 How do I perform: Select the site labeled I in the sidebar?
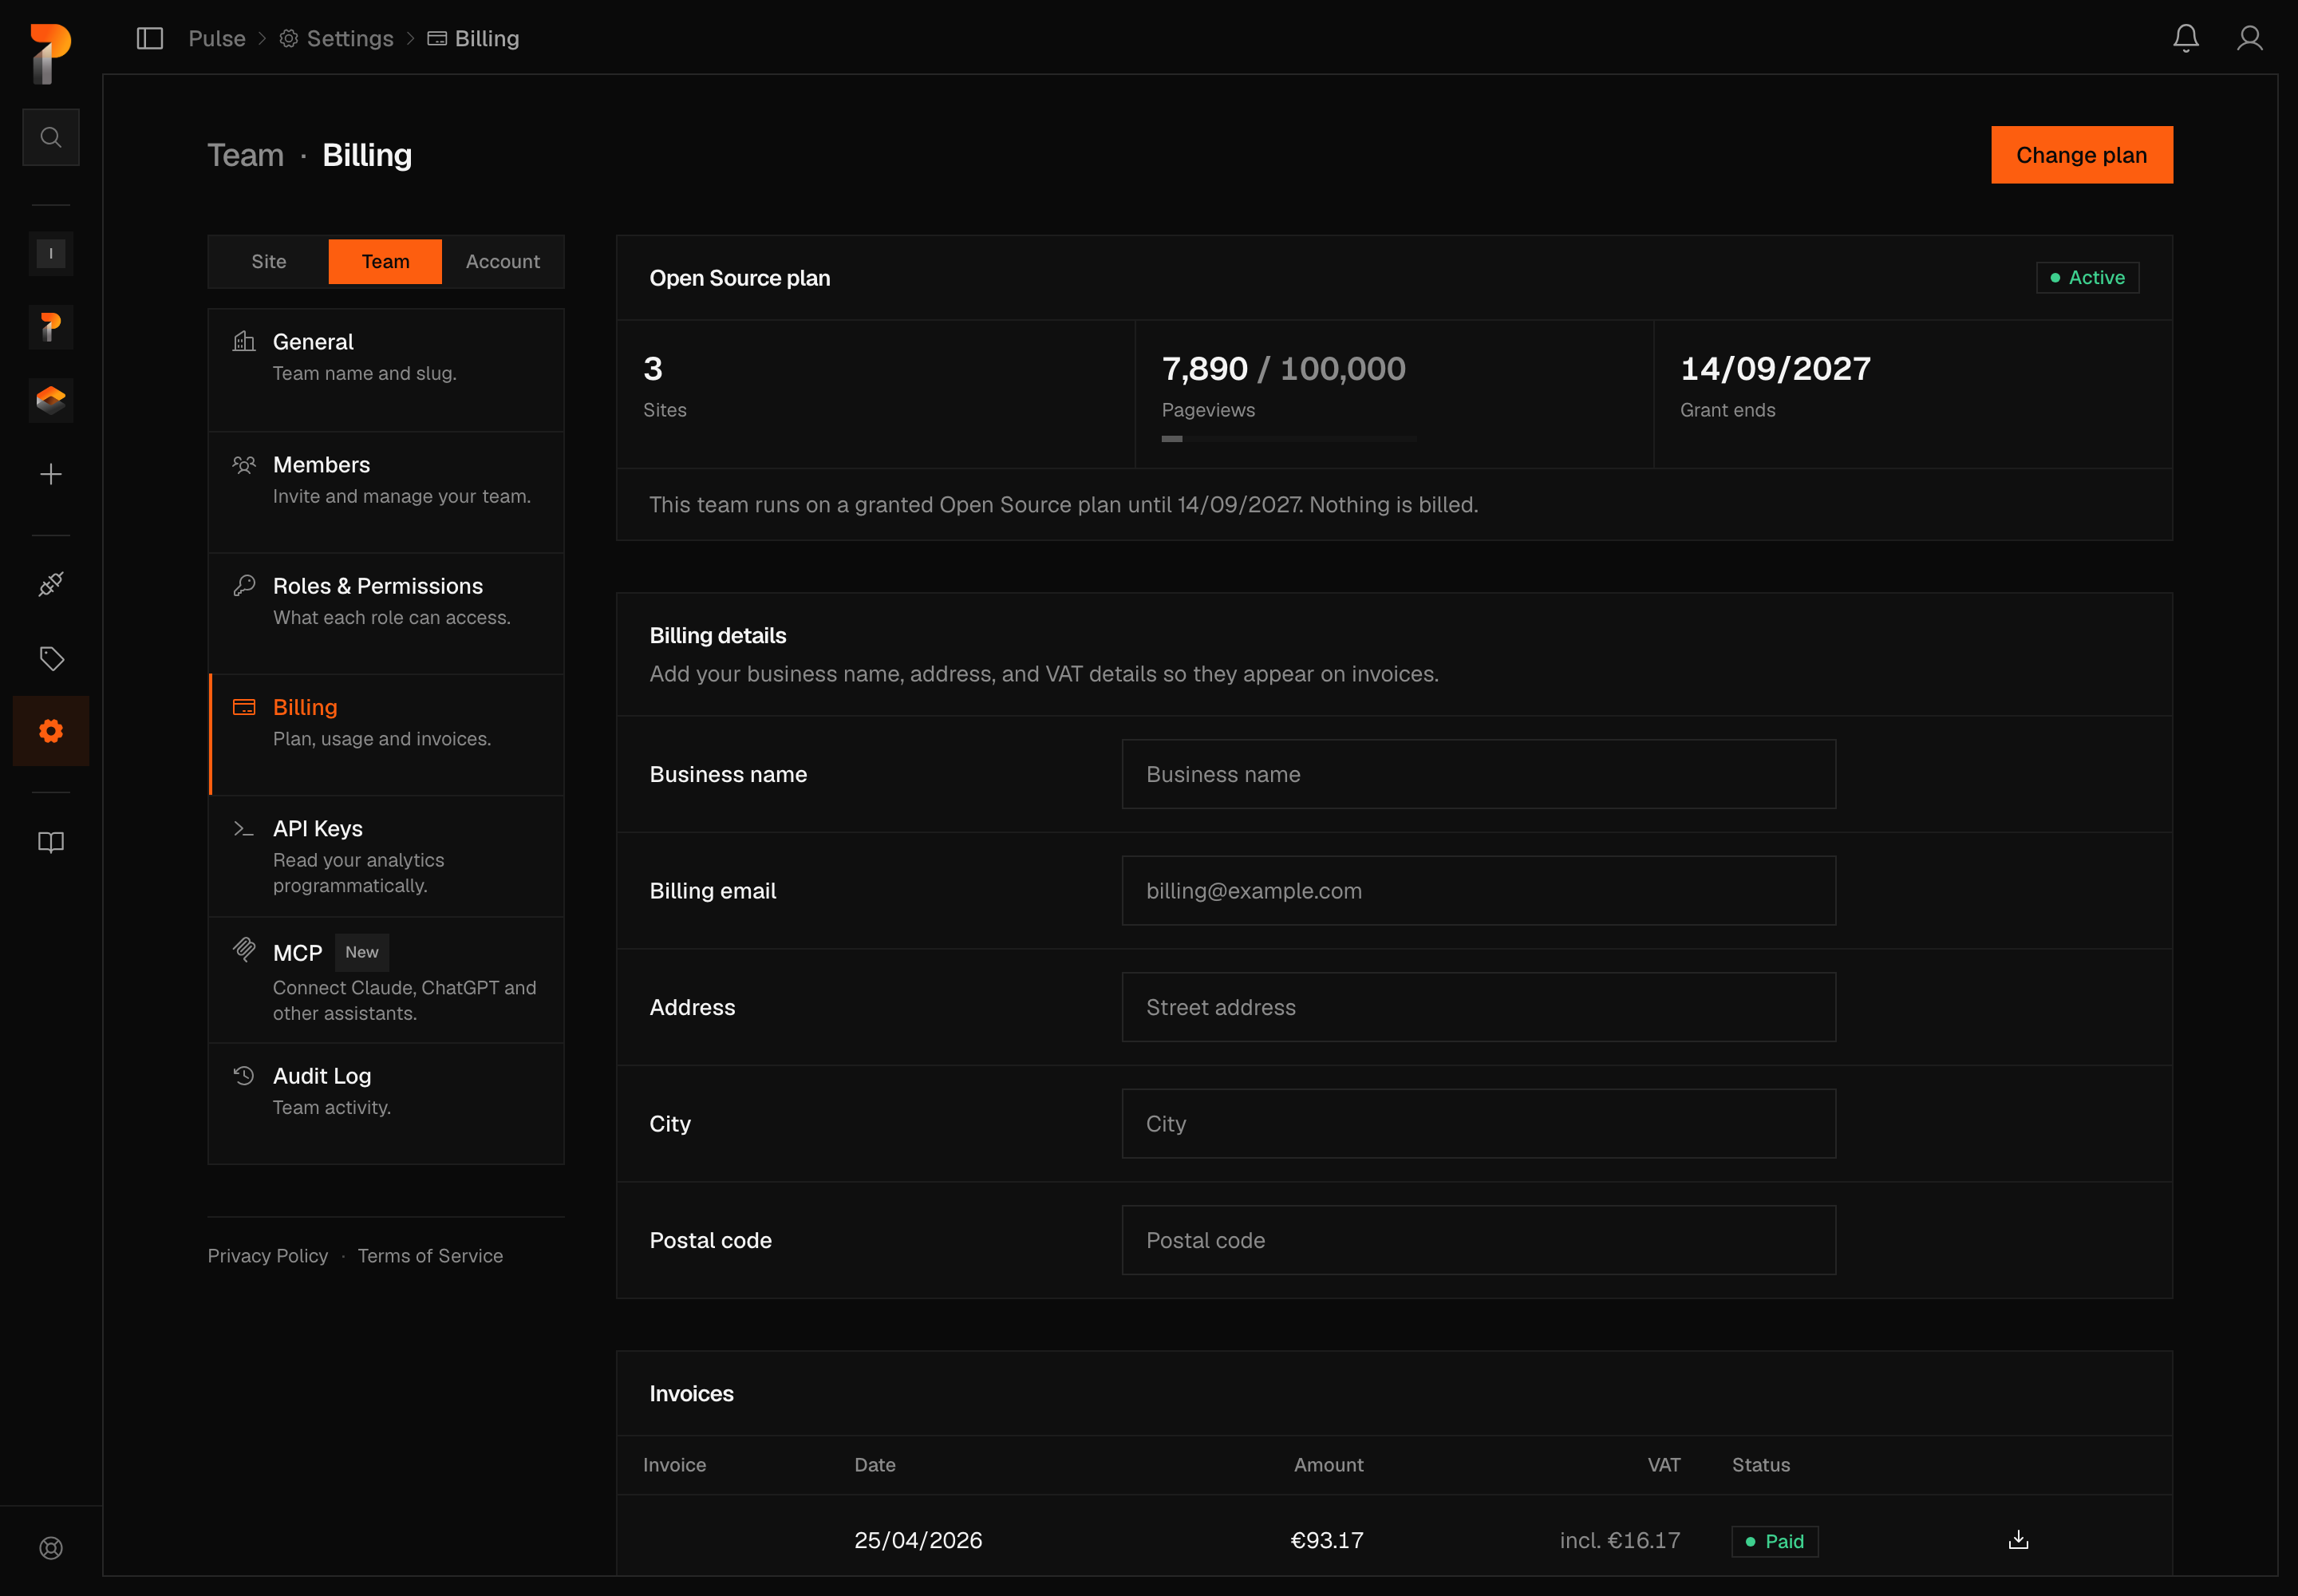pos(51,254)
